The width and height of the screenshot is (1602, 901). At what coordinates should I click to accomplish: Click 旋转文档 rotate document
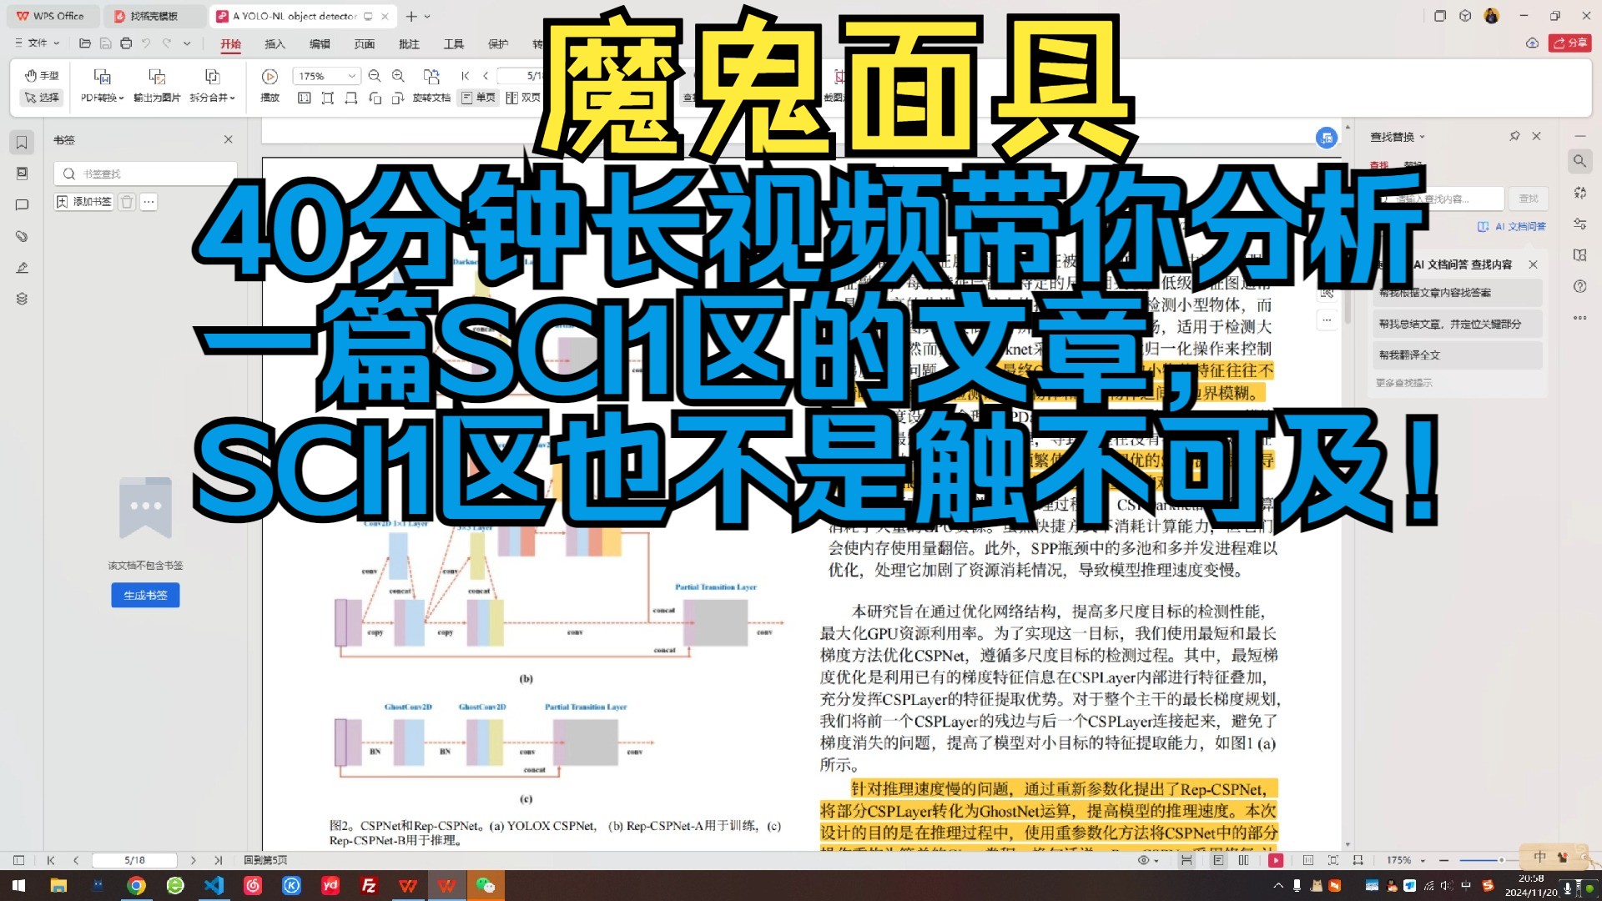431,87
